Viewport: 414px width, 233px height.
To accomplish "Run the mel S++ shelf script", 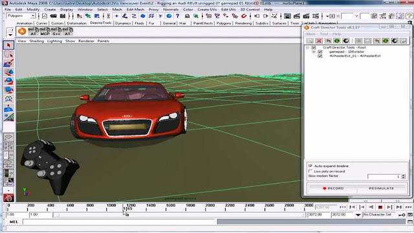I will (x=56, y=32).
